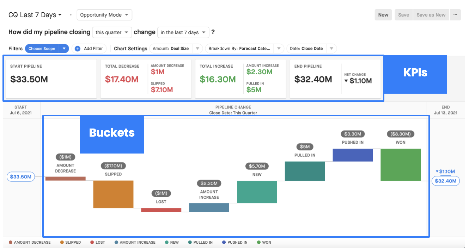Expand the Choose Scope arrow dropdown
Viewport: 469px width, 250px height.
click(64, 49)
